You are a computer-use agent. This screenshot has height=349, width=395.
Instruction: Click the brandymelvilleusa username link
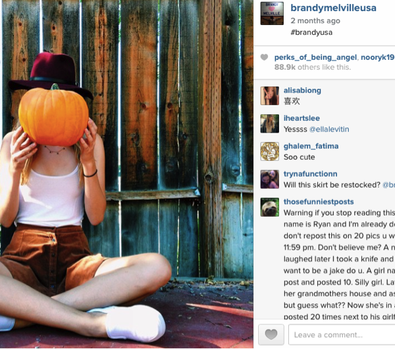(x=333, y=8)
